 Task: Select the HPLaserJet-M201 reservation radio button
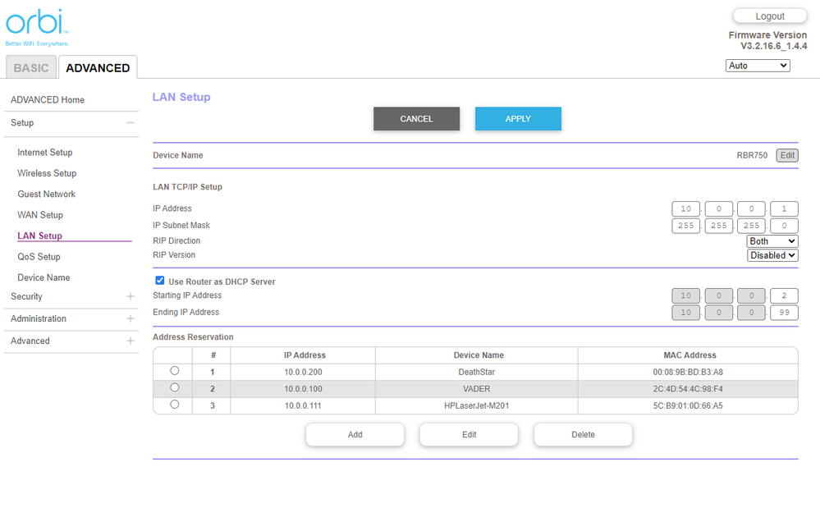click(174, 405)
